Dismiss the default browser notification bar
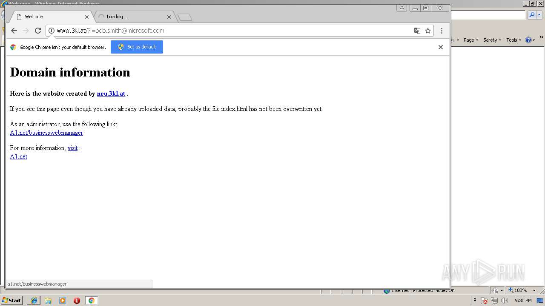Viewport: 545px width, 306px height. pos(441,47)
